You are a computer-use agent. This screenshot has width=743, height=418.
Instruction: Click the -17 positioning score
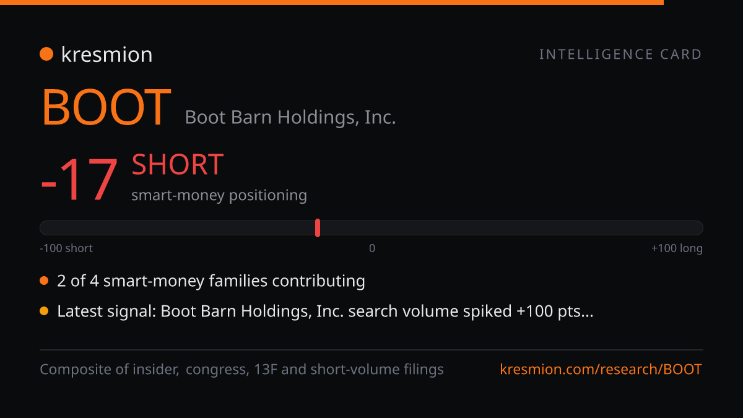(79, 181)
